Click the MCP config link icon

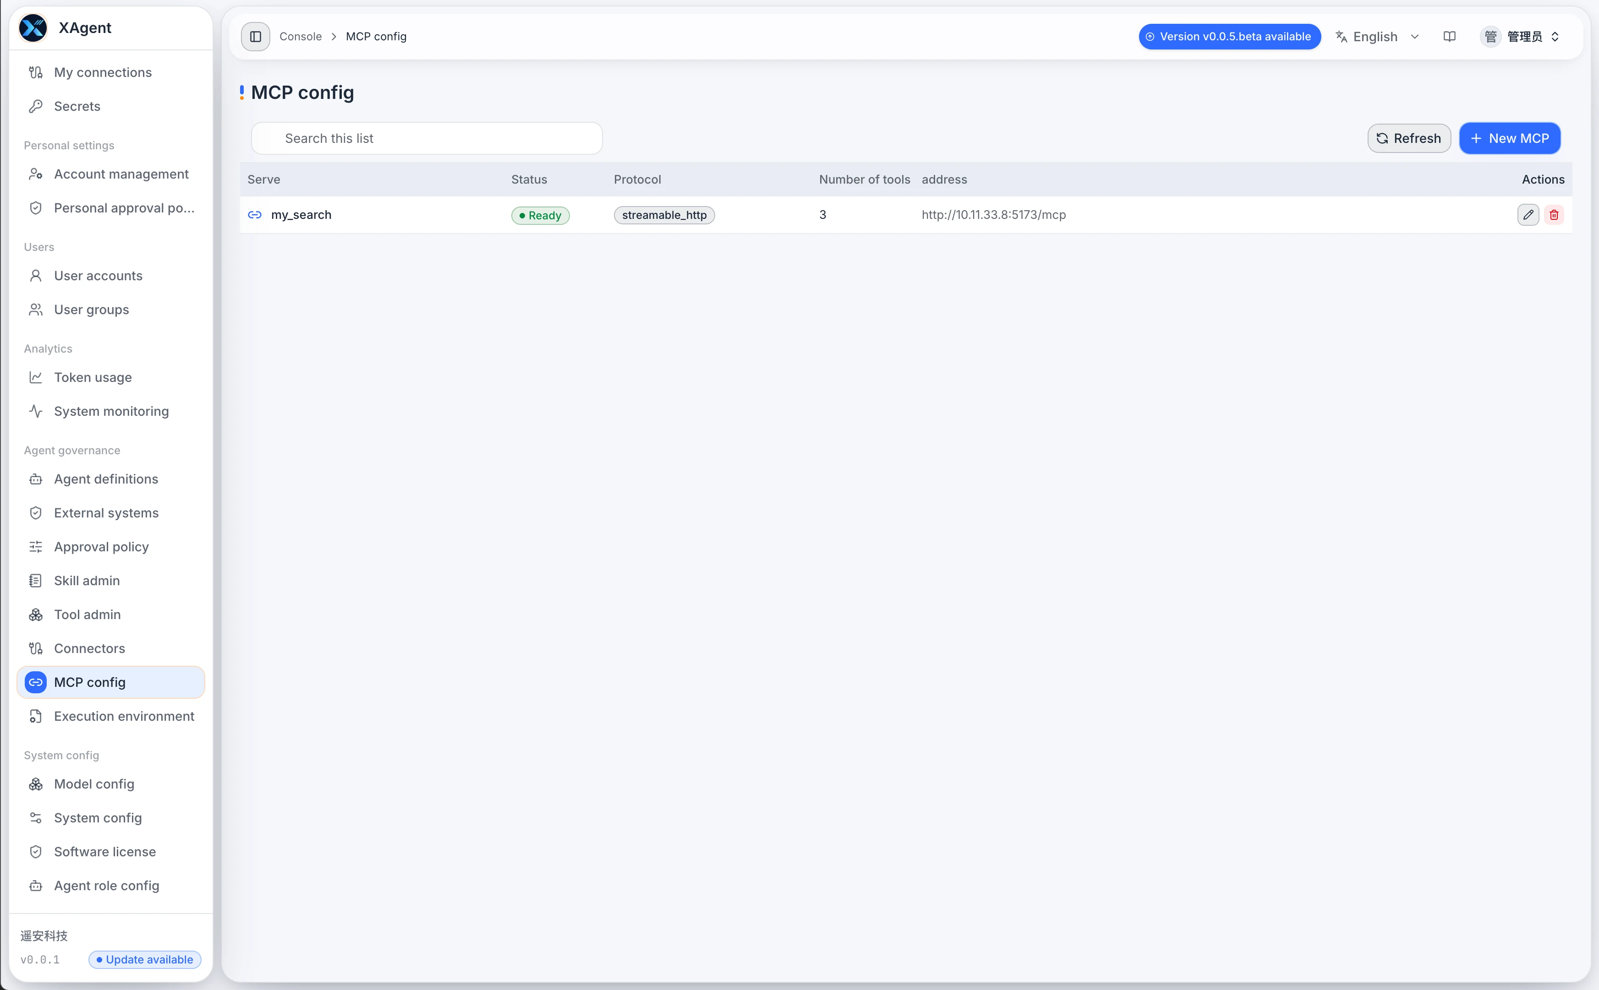[36, 682]
